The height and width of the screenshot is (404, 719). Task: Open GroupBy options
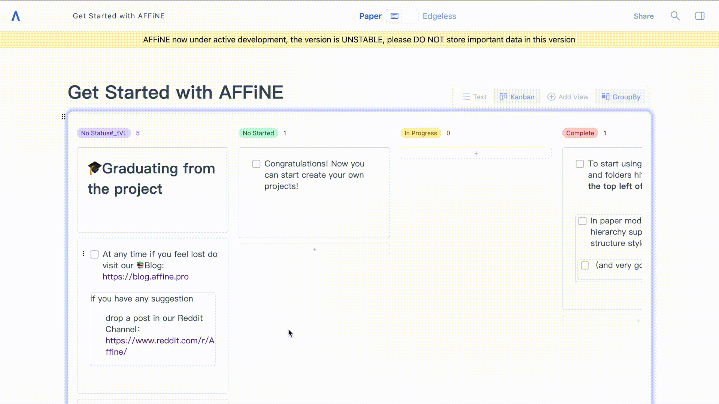[621, 97]
